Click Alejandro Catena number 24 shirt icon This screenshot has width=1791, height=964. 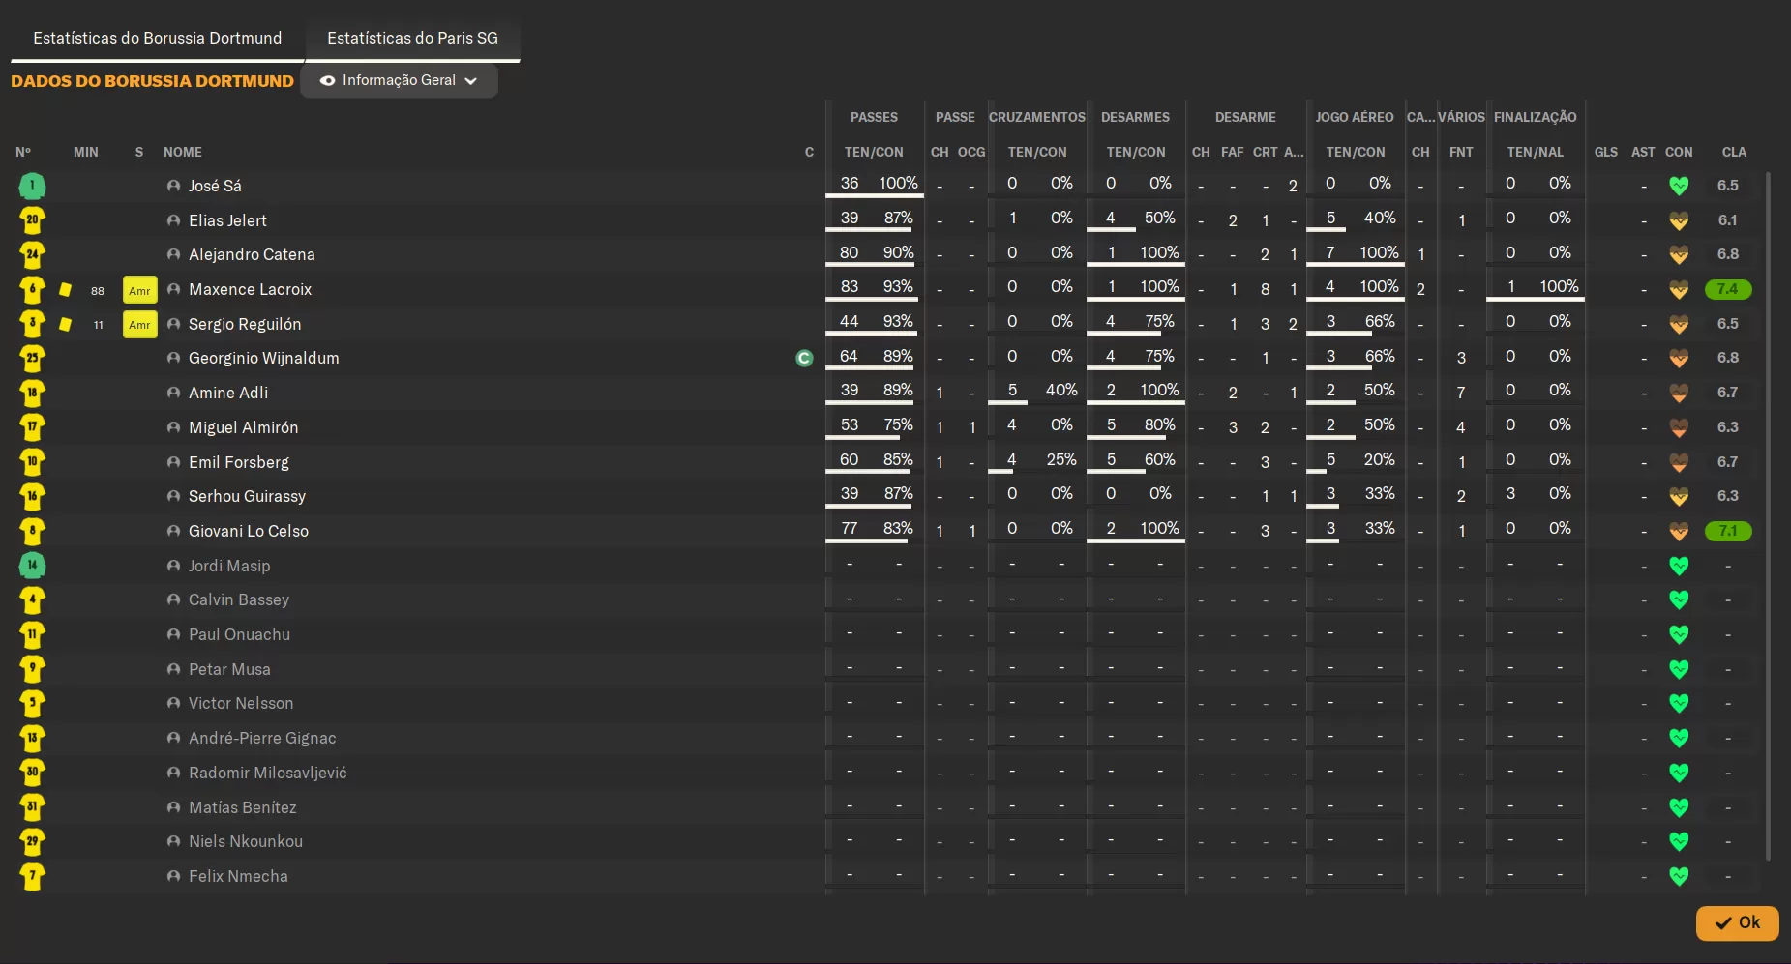coord(32,254)
